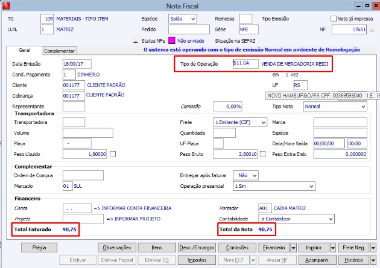Screen dimensions: 380x268
Task: Click the Placa input field
Action: pos(77,144)
